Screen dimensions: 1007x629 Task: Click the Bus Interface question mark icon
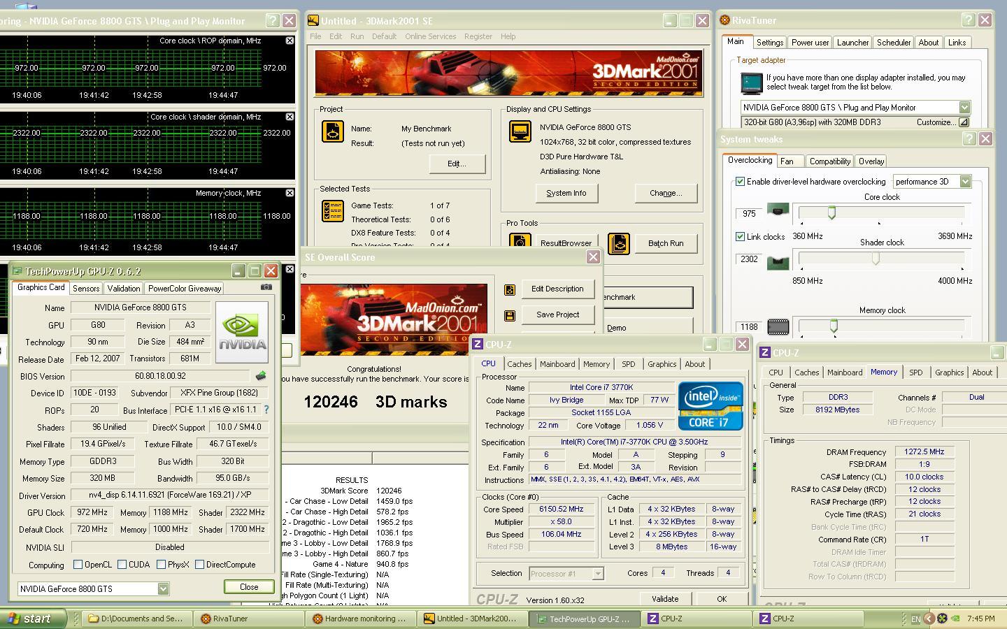pyautogui.click(x=266, y=410)
